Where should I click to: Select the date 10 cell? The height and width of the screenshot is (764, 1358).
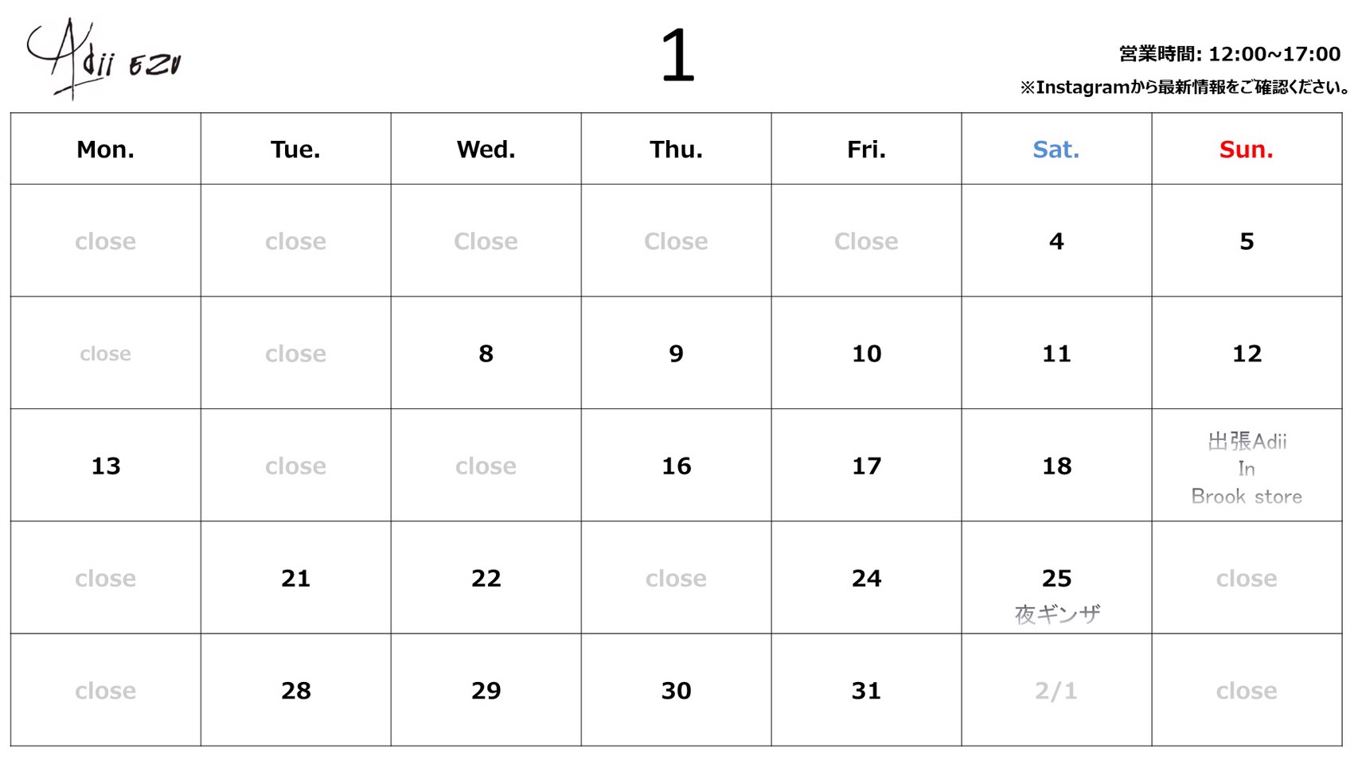[866, 353]
